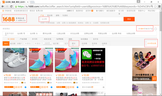Check the 实力商家 checkbox
This screenshot has width=162, height=96.
click(6, 39)
